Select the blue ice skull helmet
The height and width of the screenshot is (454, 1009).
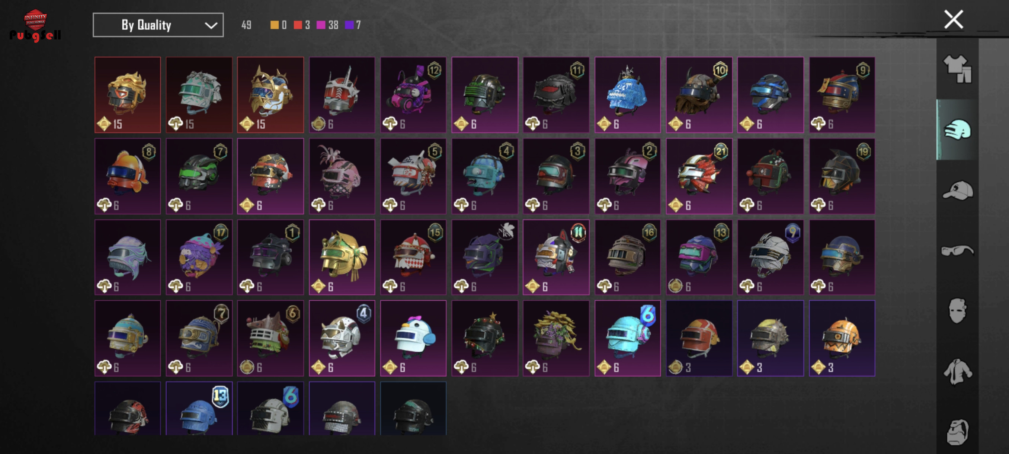(628, 95)
